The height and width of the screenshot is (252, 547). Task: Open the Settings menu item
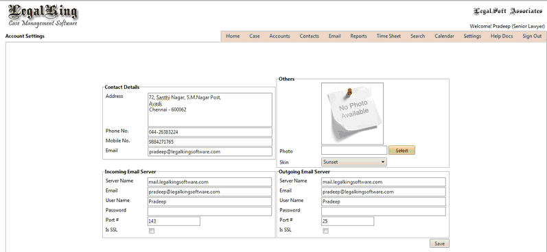tap(472, 36)
